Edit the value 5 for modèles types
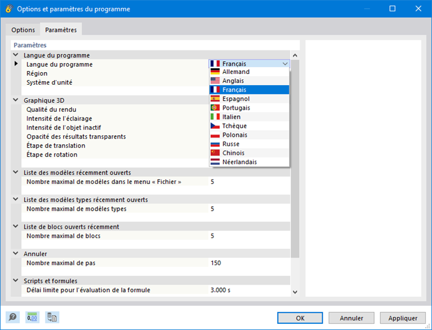Screen dimensions: 432x330 [250, 208]
